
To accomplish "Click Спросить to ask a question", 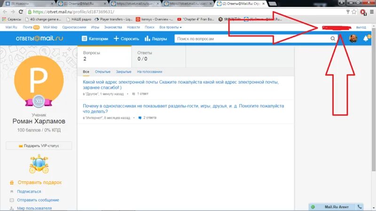I will (126, 38).
